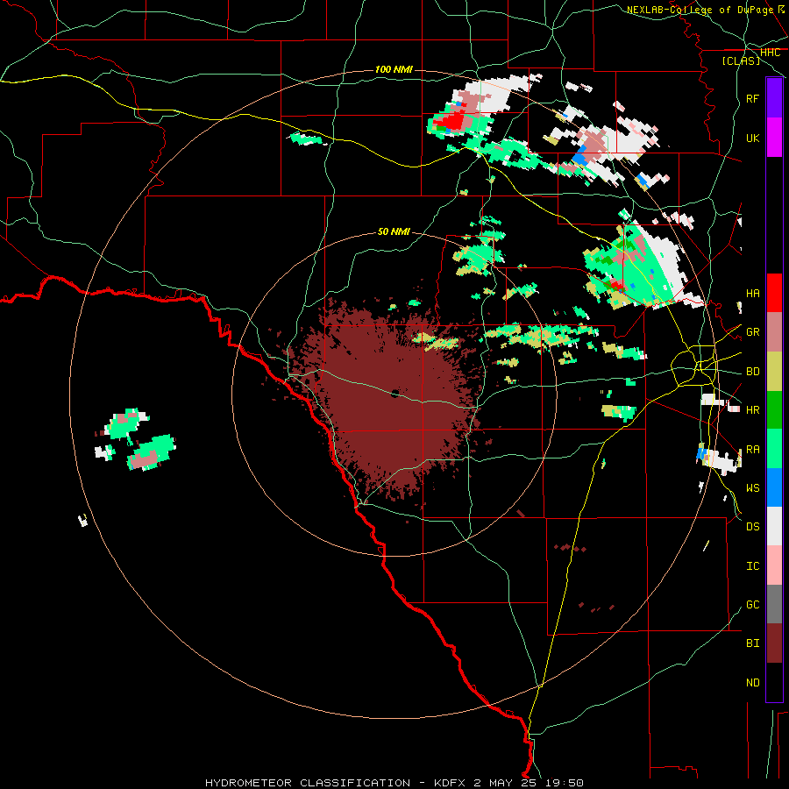Click the RA light green legend swatch
Viewport: 789px width, 789px height.
click(774, 449)
